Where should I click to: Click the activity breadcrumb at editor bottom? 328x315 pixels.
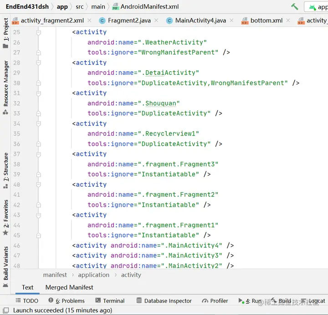pos(131,275)
